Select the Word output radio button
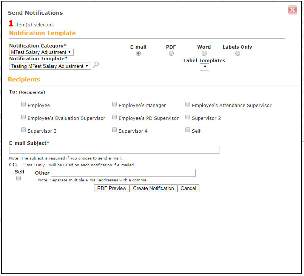Screen dimensions: 304x276 coord(204,54)
